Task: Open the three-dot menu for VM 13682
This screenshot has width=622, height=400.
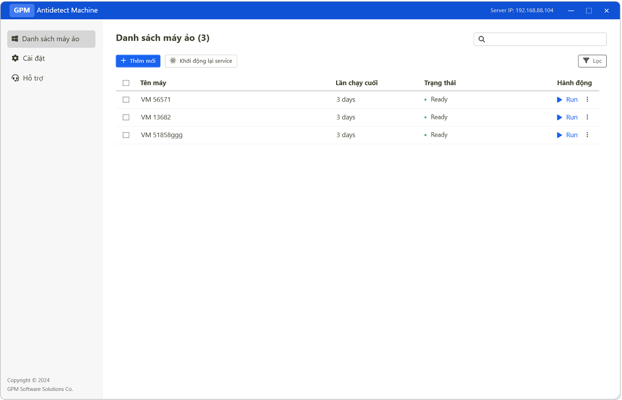Action: tap(587, 117)
